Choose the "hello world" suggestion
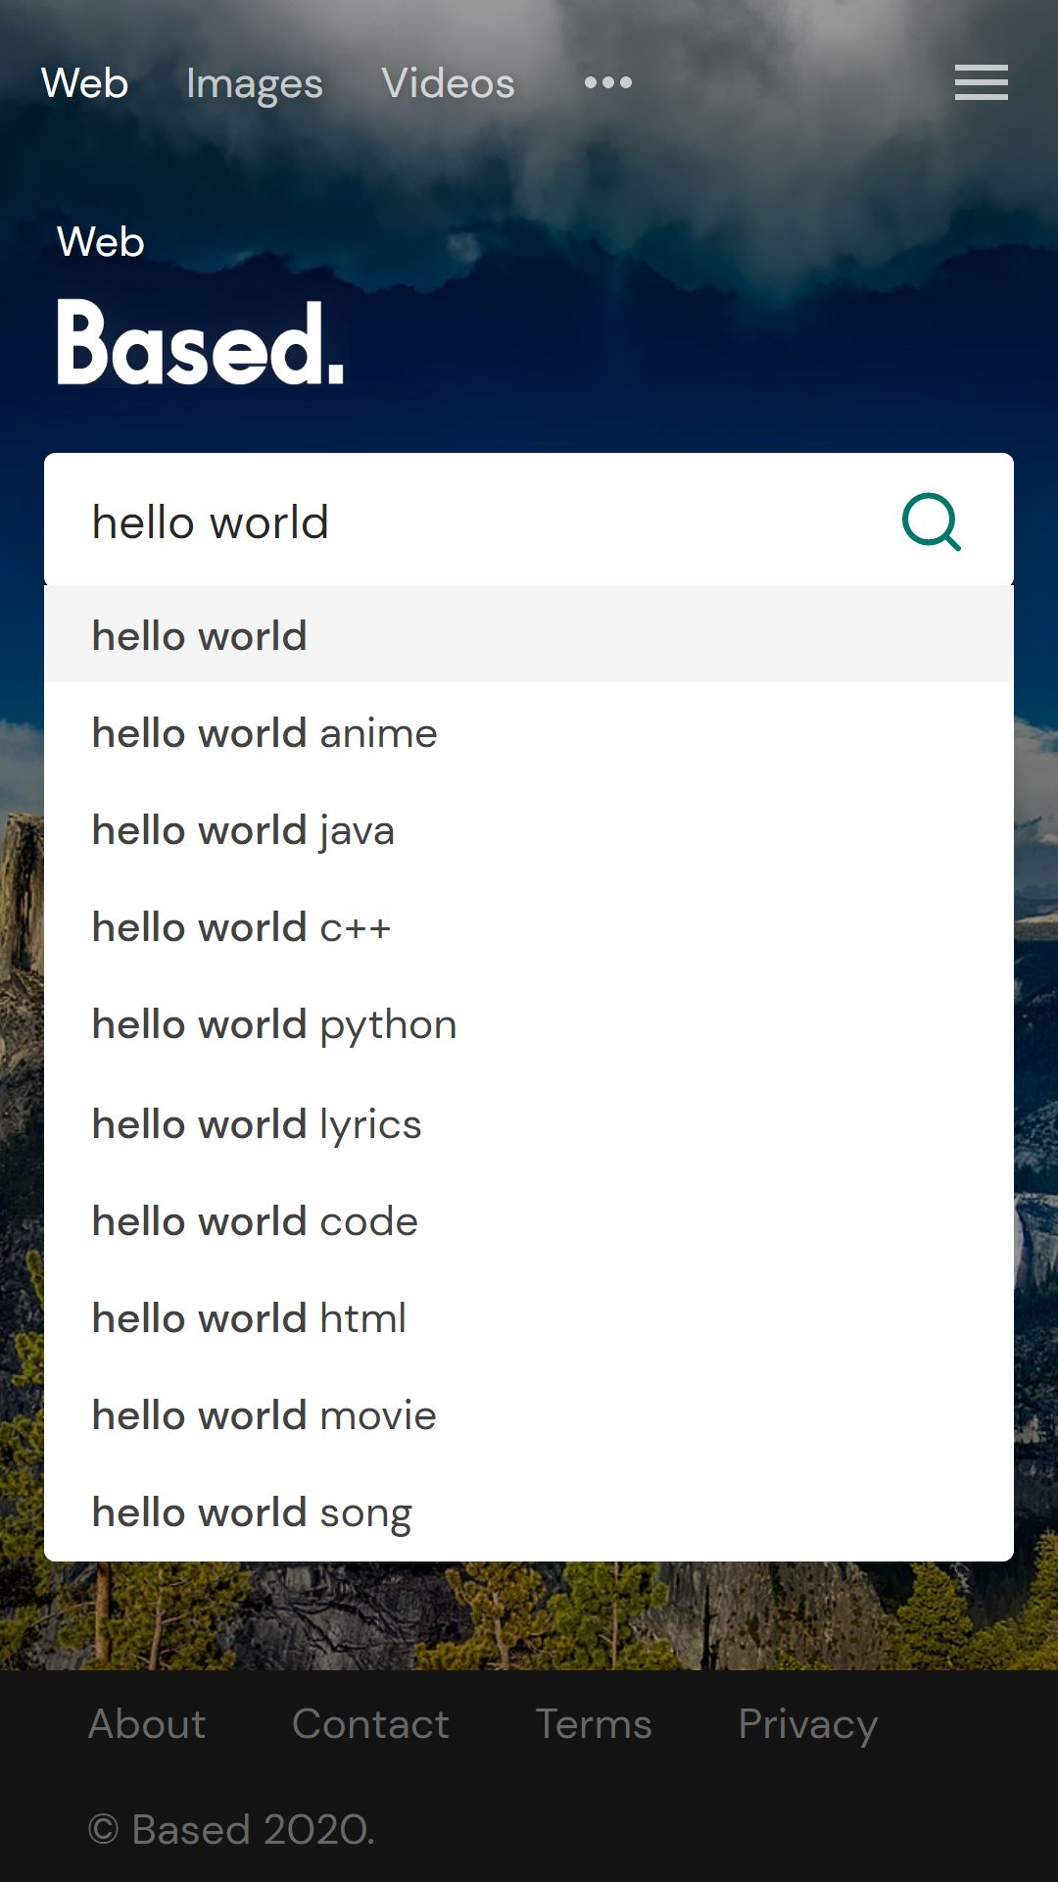The height and width of the screenshot is (1882, 1058). click(x=200, y=636)
